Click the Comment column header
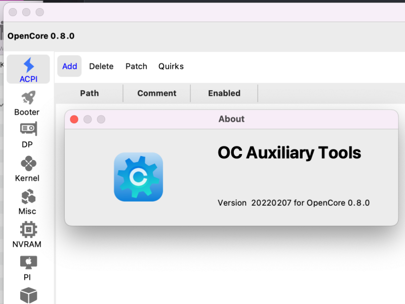The image size is (405, 304). click(x=157, y=93)
